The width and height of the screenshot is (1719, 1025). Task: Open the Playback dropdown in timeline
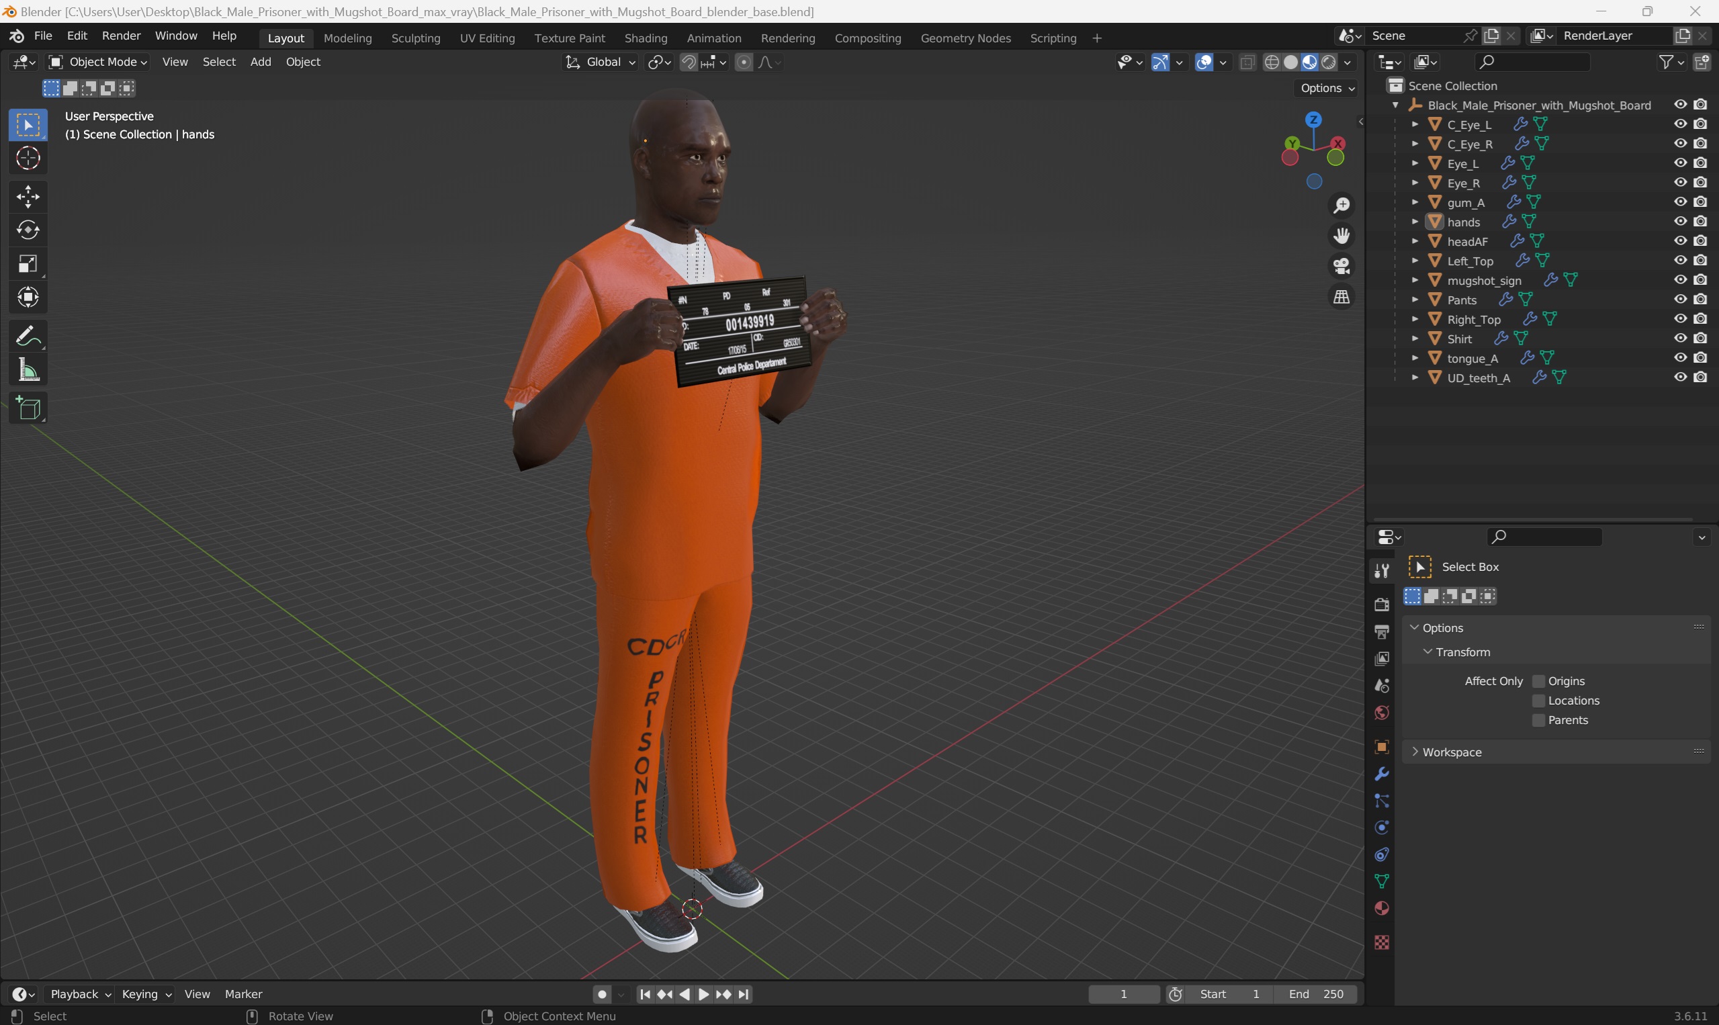coord(80,994)
